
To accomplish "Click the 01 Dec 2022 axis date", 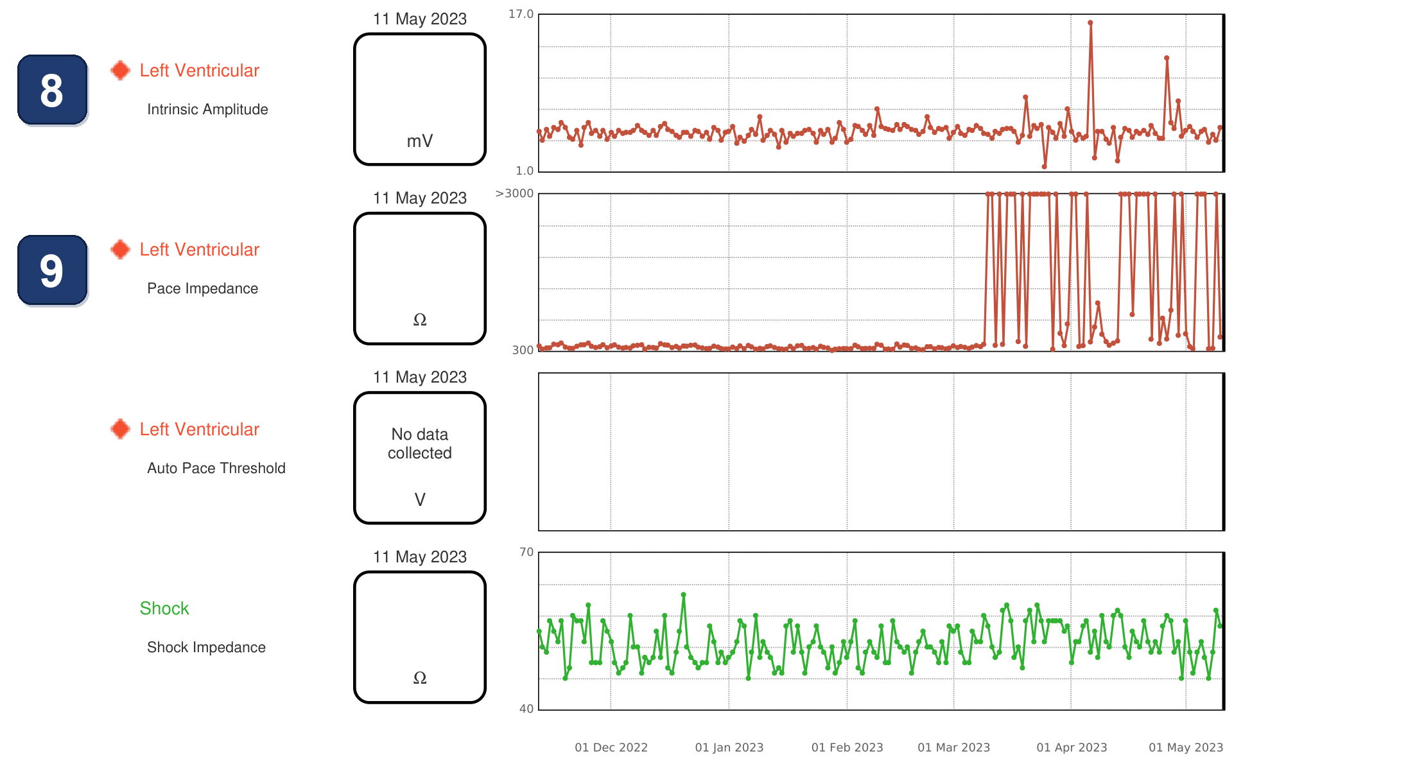I will 611,747.
